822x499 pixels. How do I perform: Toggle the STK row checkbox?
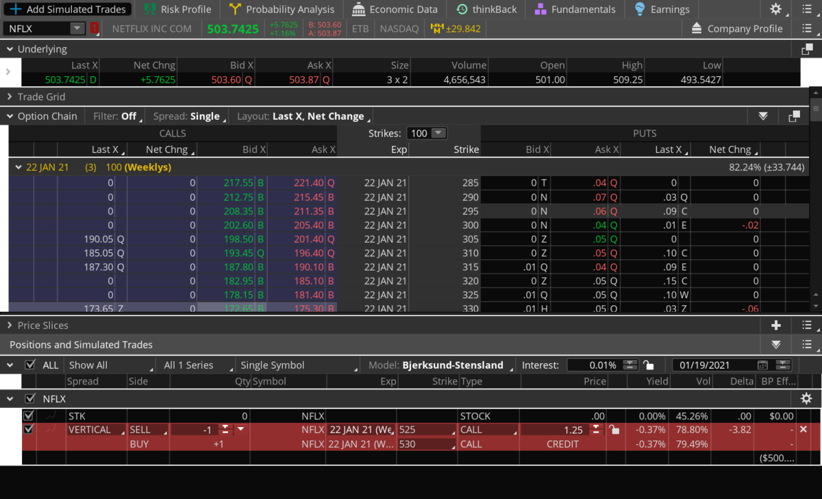coord(28,415)
